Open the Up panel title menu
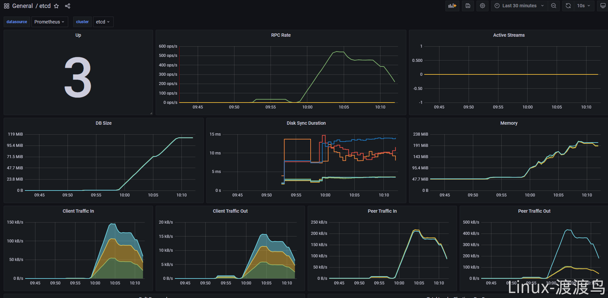The width and height of the screenshot is (608, 298). 78,35
